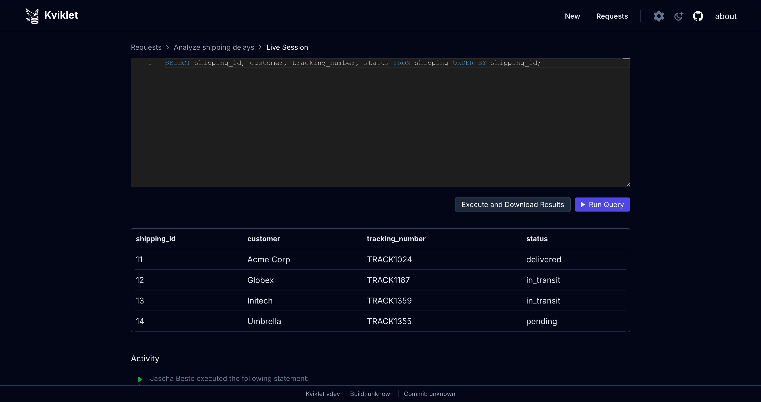Open the about link
761x402 pixels.
(x=726, y=16)
